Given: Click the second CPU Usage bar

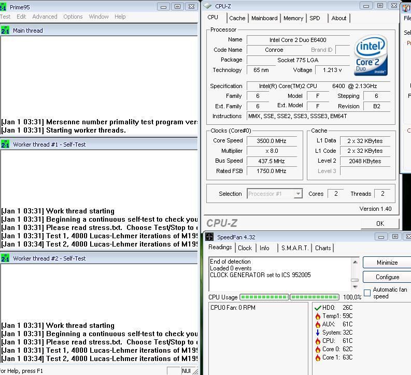Looking at the screenshot, I should pyautogui.click(x=315, y=297).
